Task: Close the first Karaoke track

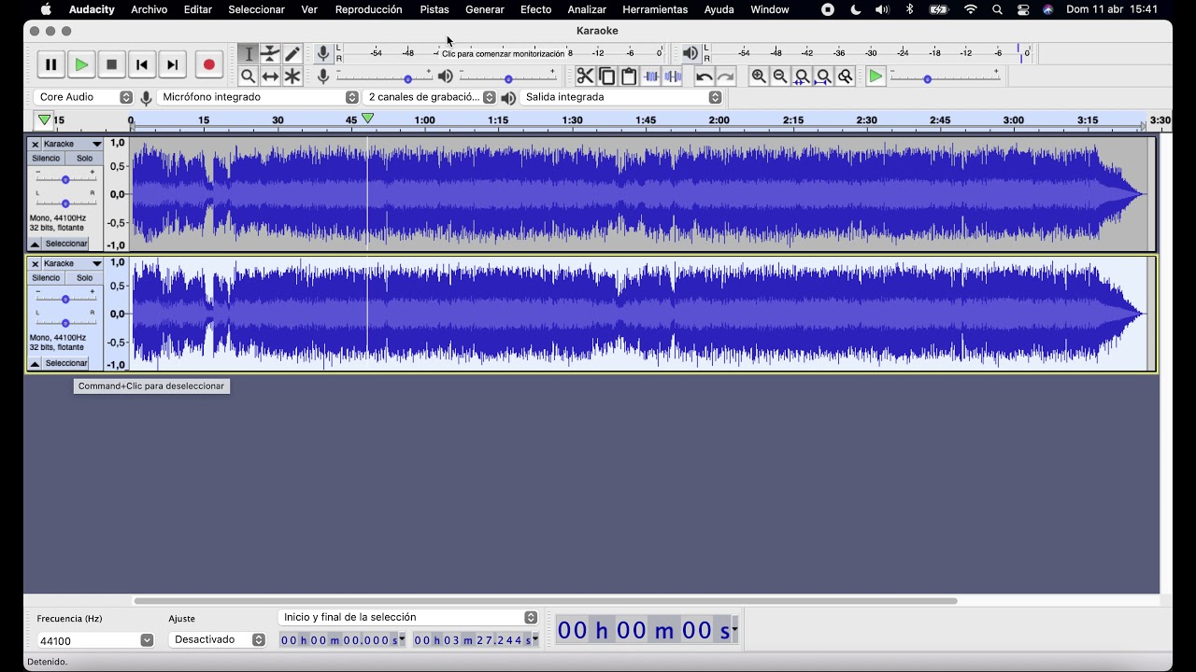Action: (x=35, y=144)
